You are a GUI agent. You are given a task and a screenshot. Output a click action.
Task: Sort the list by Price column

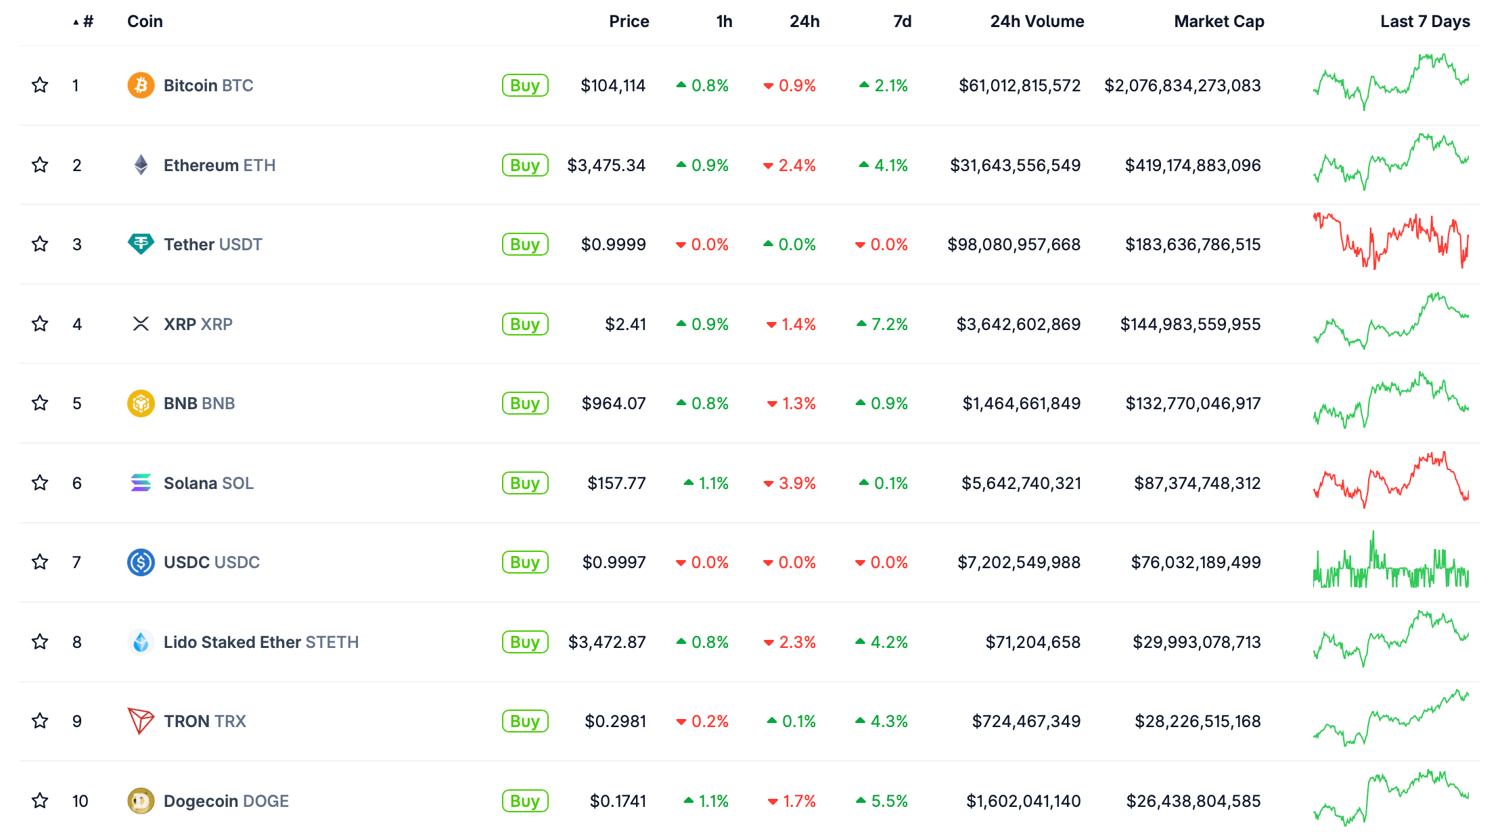pyautogui.click(x=629, y=22)
